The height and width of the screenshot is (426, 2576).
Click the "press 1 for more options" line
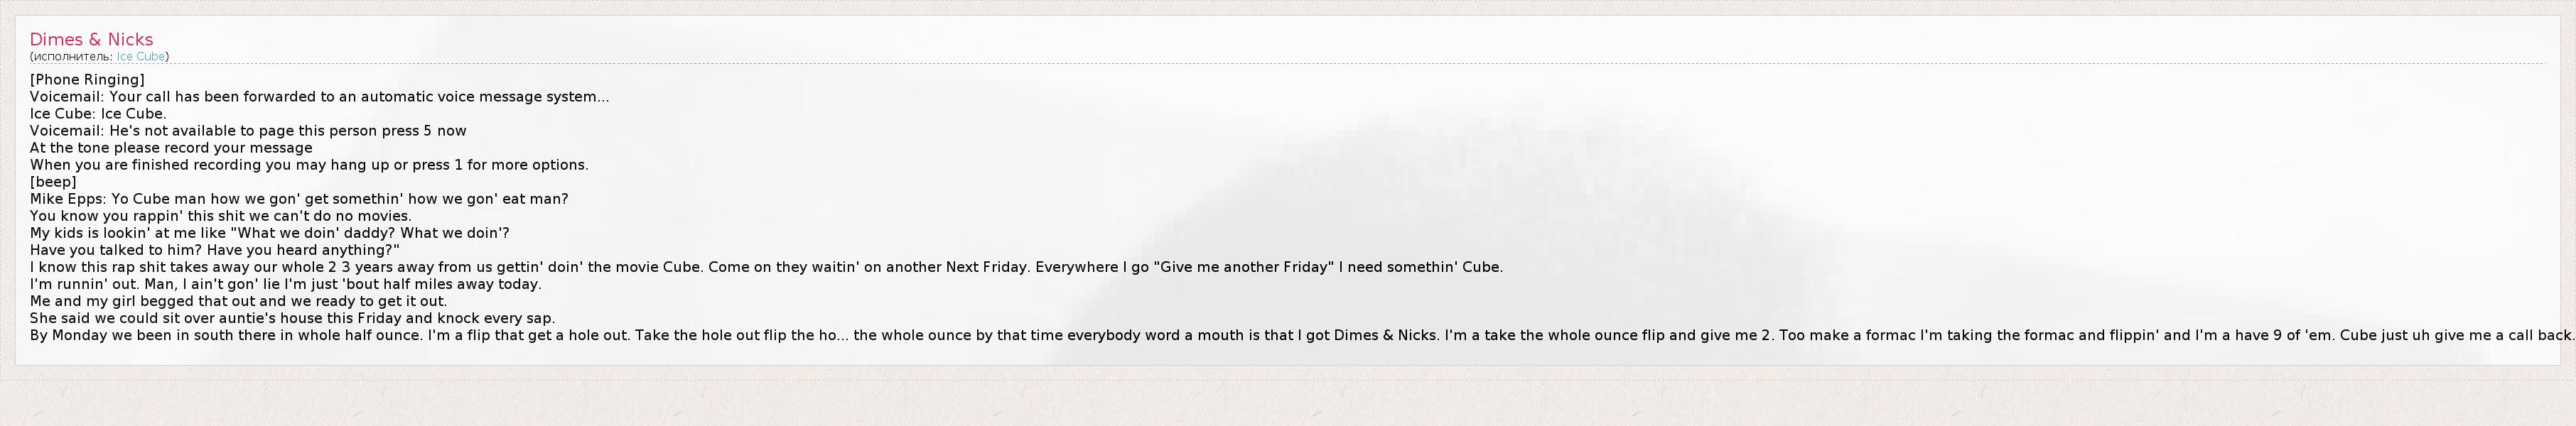tap(309, 165)
